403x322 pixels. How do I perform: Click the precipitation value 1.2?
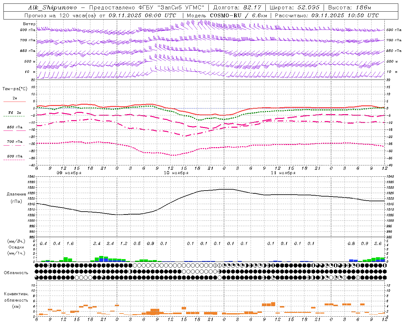(x=124, y=244)
